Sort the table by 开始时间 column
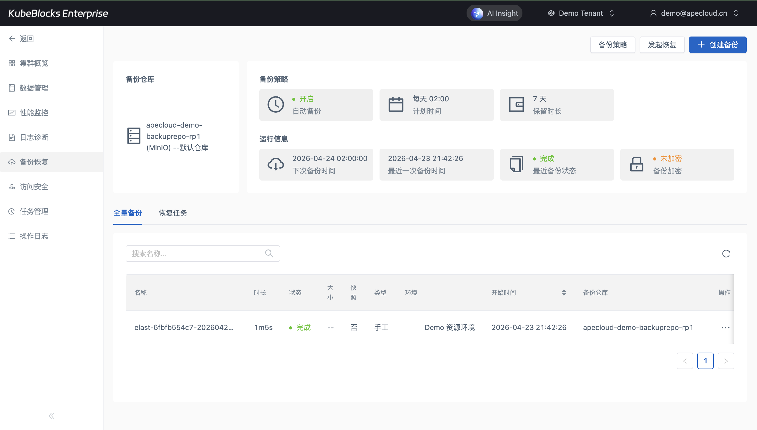757x430 pixels. click(564, 292)
